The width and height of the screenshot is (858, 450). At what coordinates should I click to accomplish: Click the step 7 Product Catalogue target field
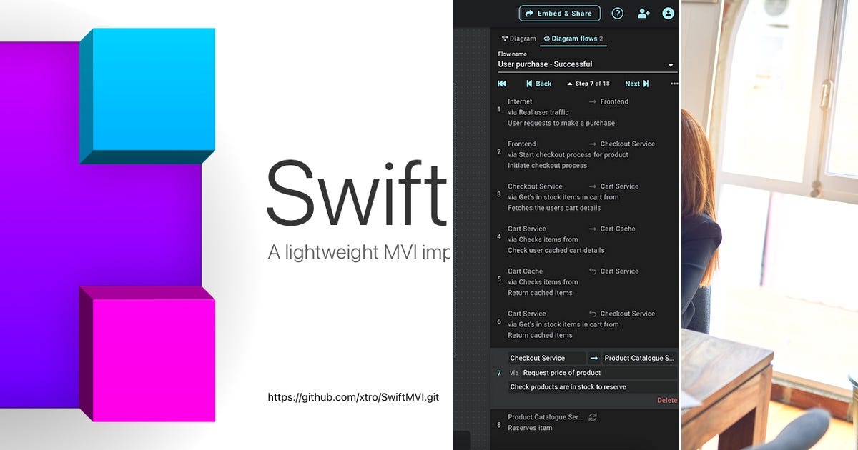(x=639, y=359)
